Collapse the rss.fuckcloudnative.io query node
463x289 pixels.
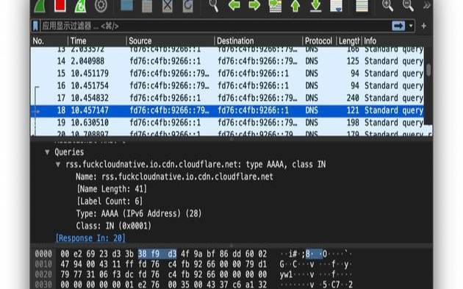click(x=58, y=164)
